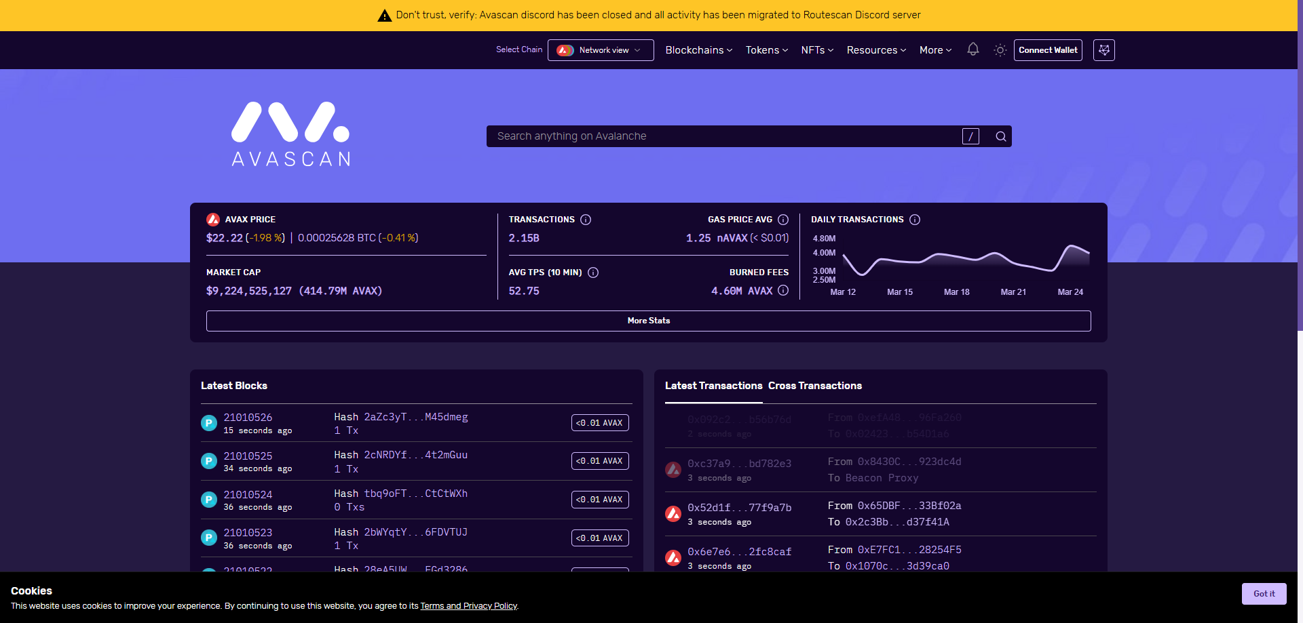Open the Network view chain dropdown

(x=601, y=50)
